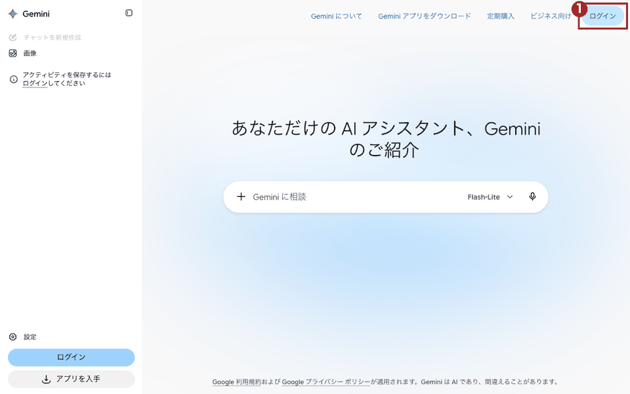The width and height of the screenshot is (630, 394).
Task: Click the 画像 label in the sidebar
Action: [x=30, y=53]
